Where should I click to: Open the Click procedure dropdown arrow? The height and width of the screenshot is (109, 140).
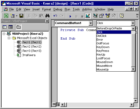click(133, 23)
